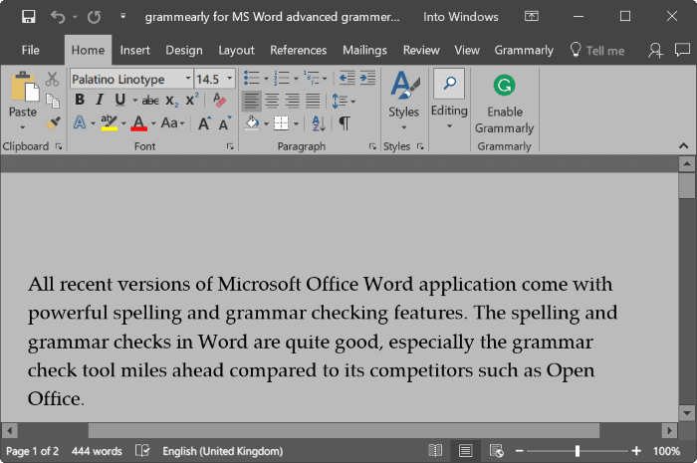The height and width of the screenshot is (463, 697).
Task: Copy the selection
Action: (x=53, y=102)
